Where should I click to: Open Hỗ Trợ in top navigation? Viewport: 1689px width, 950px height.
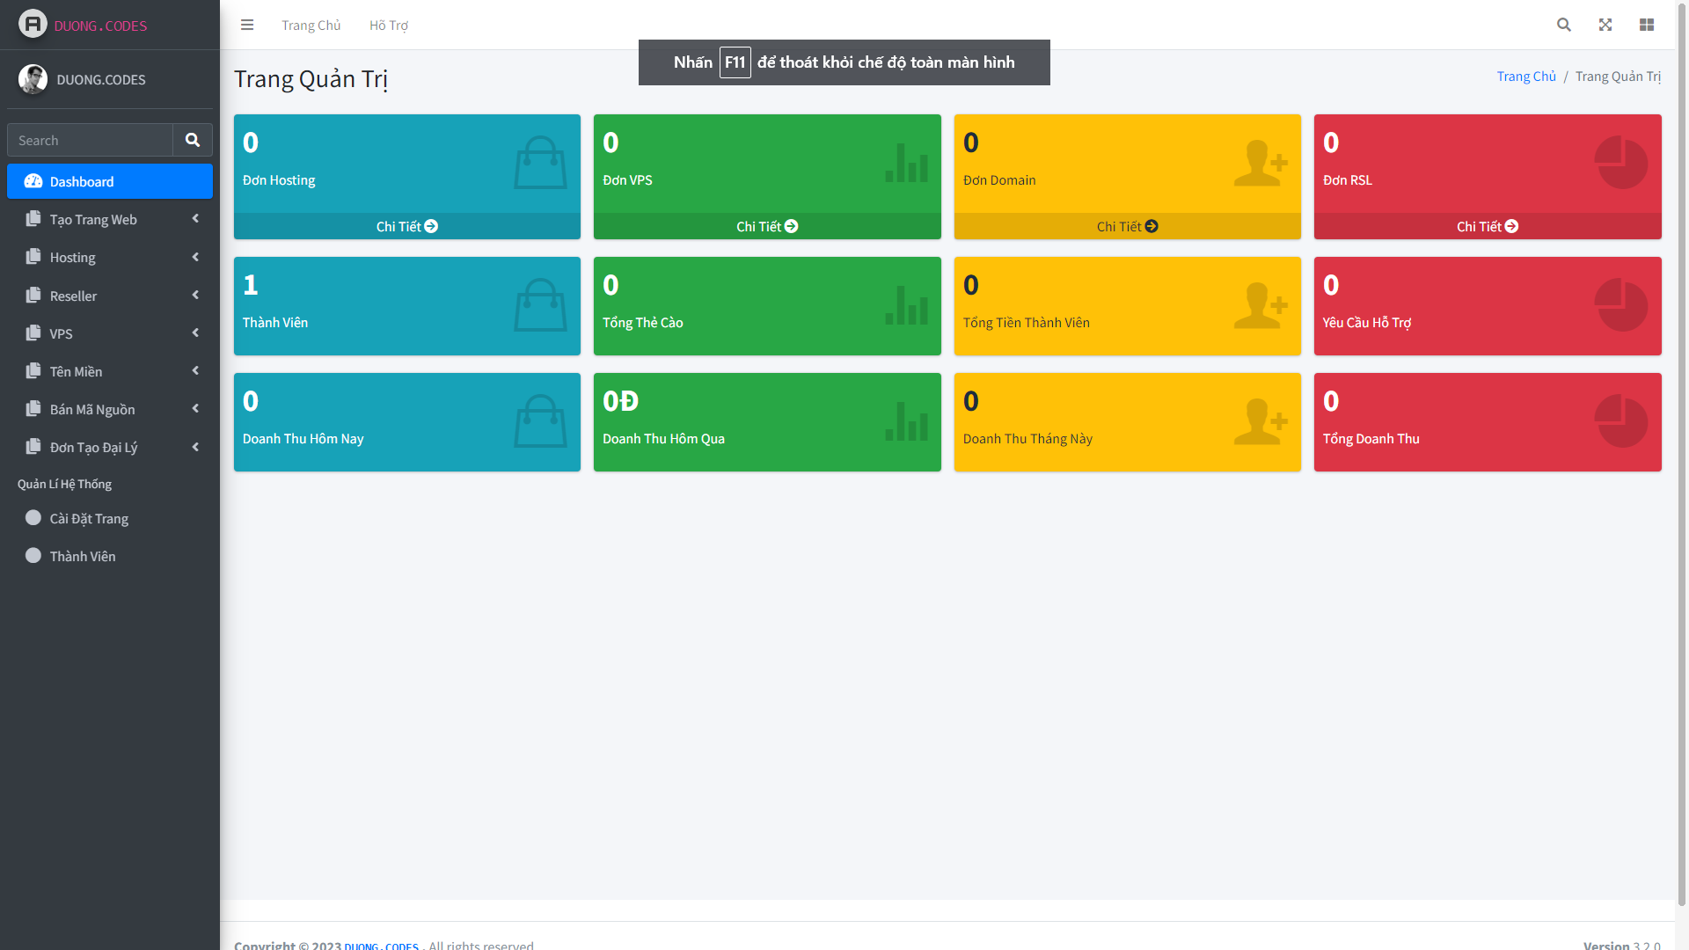(388, 26)
